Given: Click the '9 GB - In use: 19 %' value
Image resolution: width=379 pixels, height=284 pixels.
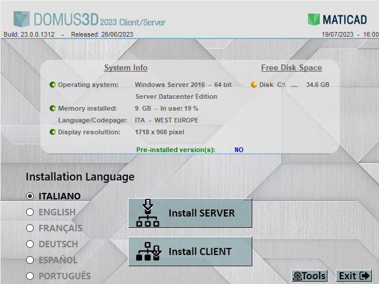Looking at the screenshot, I should [166, 108].
